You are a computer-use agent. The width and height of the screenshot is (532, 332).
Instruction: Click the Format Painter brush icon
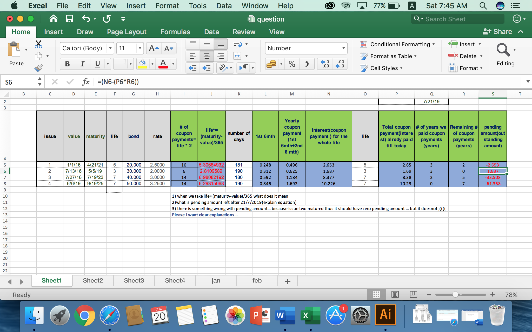pos(38,68)
